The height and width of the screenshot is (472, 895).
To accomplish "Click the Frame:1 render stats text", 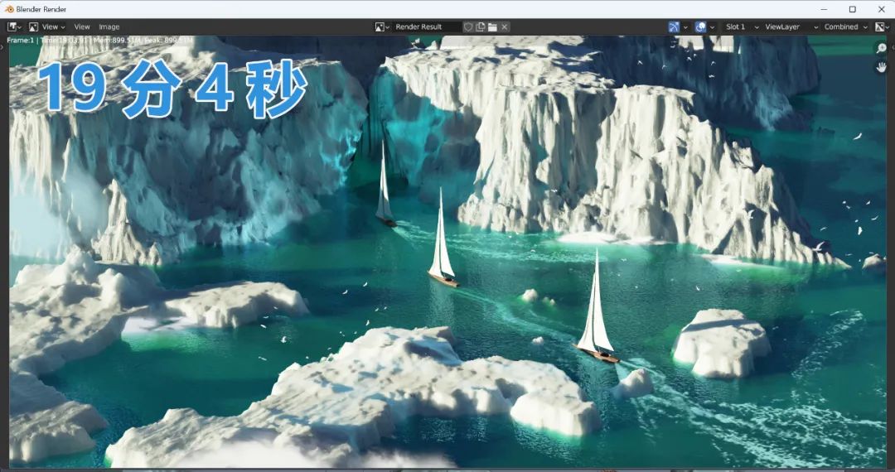I will click(x=100, y=41).
